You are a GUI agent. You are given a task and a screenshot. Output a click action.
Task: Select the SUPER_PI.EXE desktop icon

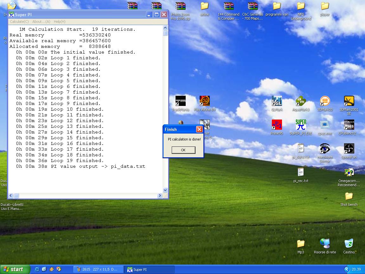301,127
